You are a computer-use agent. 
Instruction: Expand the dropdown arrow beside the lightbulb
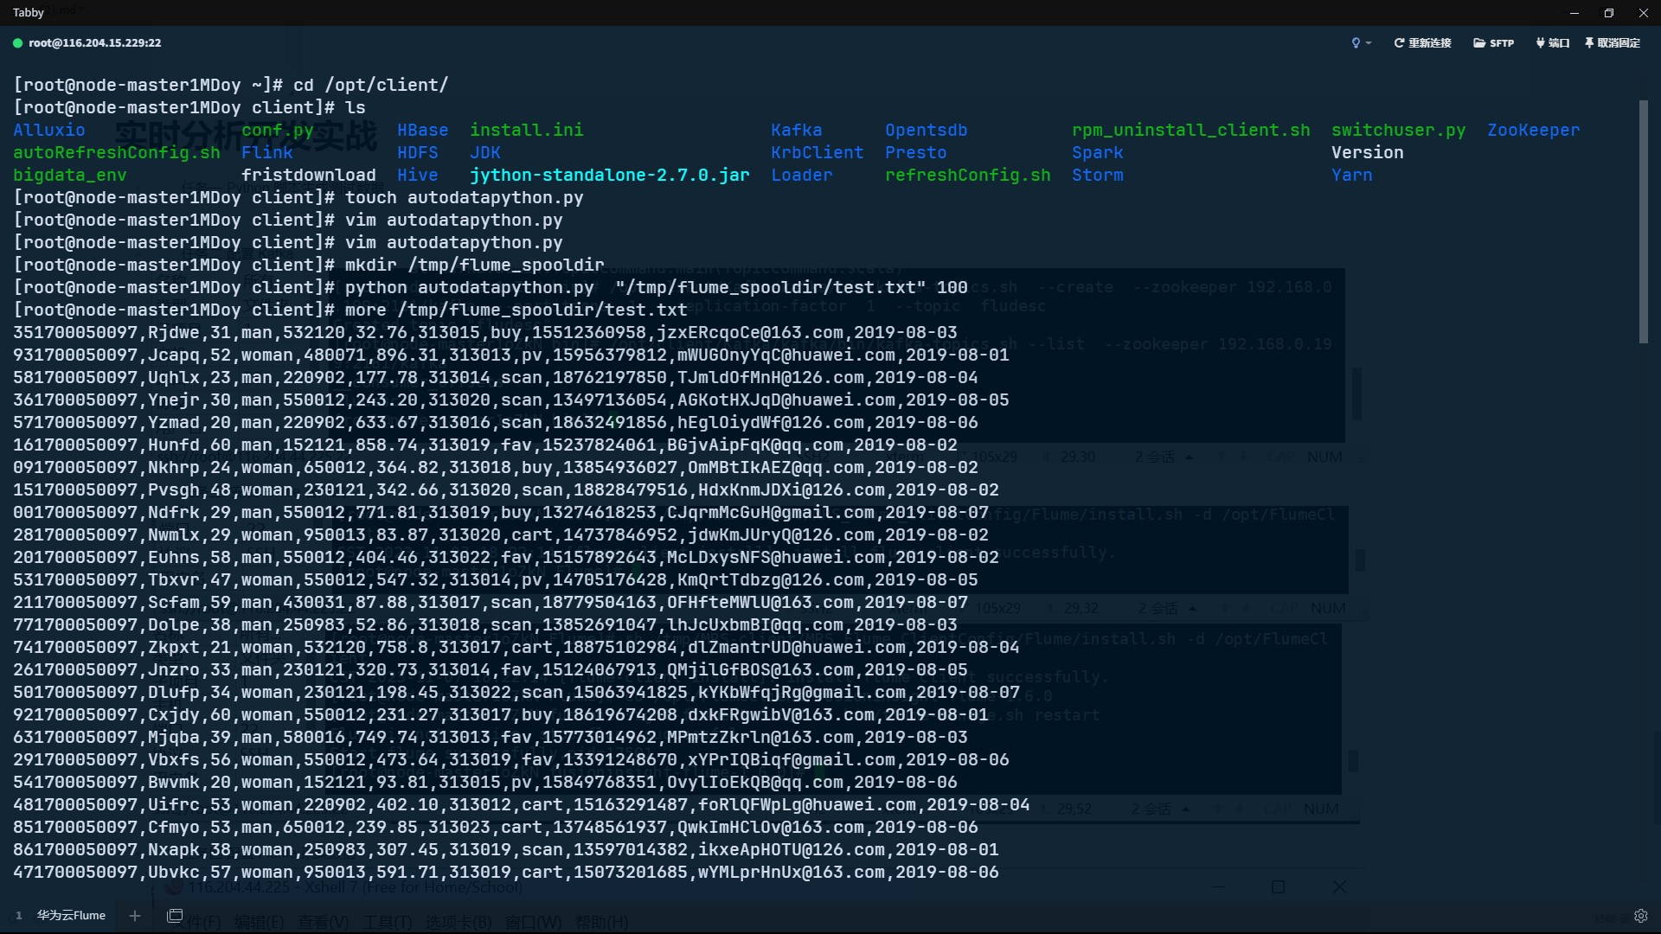1369,43
